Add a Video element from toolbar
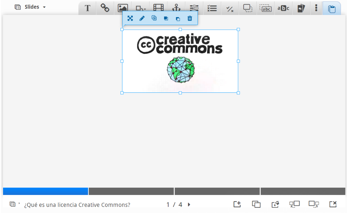This screenshot has width=347, height=213. (x=158, y=8)
